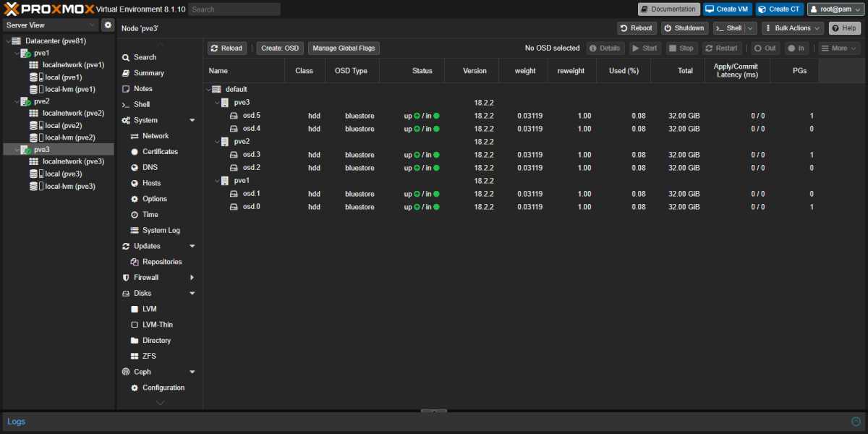Collapse the System menu section
Viewport: 868px width, 434px height.
[x=192, y=120]
